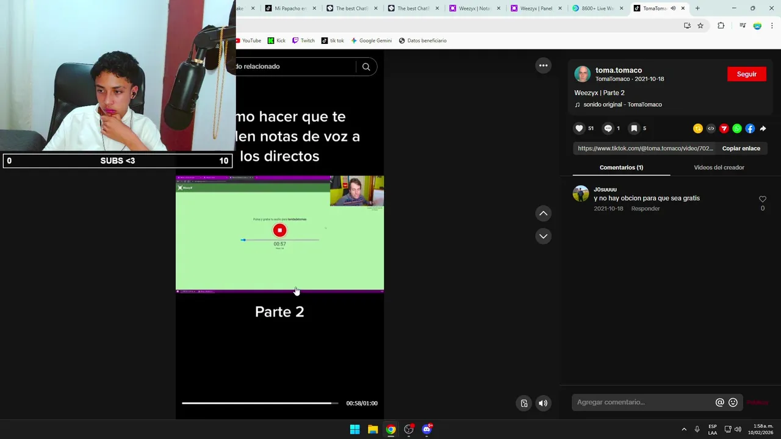Open Windows Start menu
Image resolution: width=781 pixels, height=439 pixels.
click(355, 429)
